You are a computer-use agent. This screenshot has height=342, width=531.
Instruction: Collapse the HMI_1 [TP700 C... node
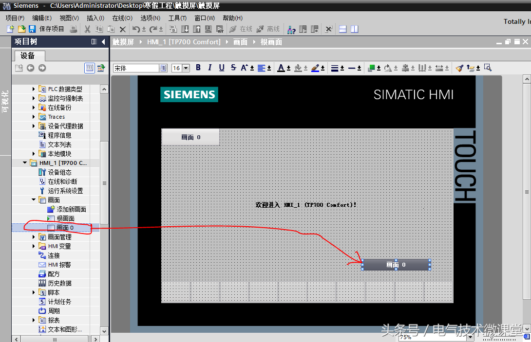[25, 162]
